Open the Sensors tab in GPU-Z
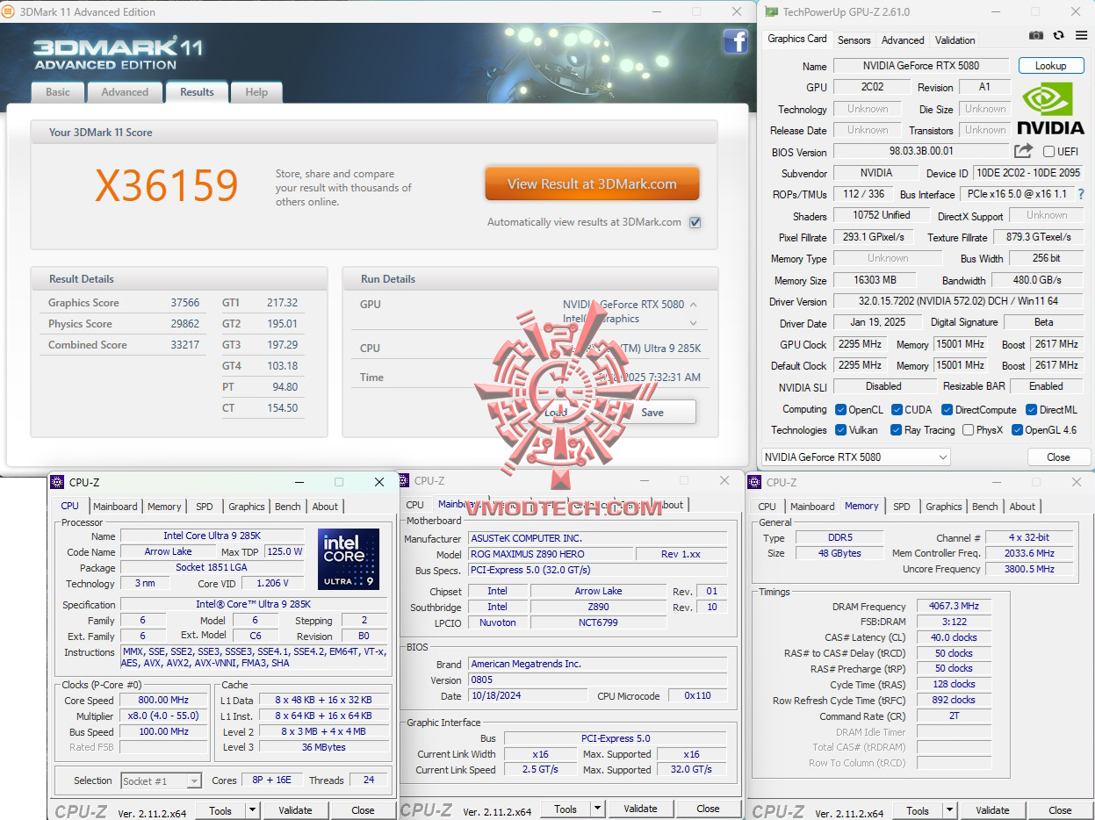The height and width of the screenshot is (820, 1095). point(854,40)
